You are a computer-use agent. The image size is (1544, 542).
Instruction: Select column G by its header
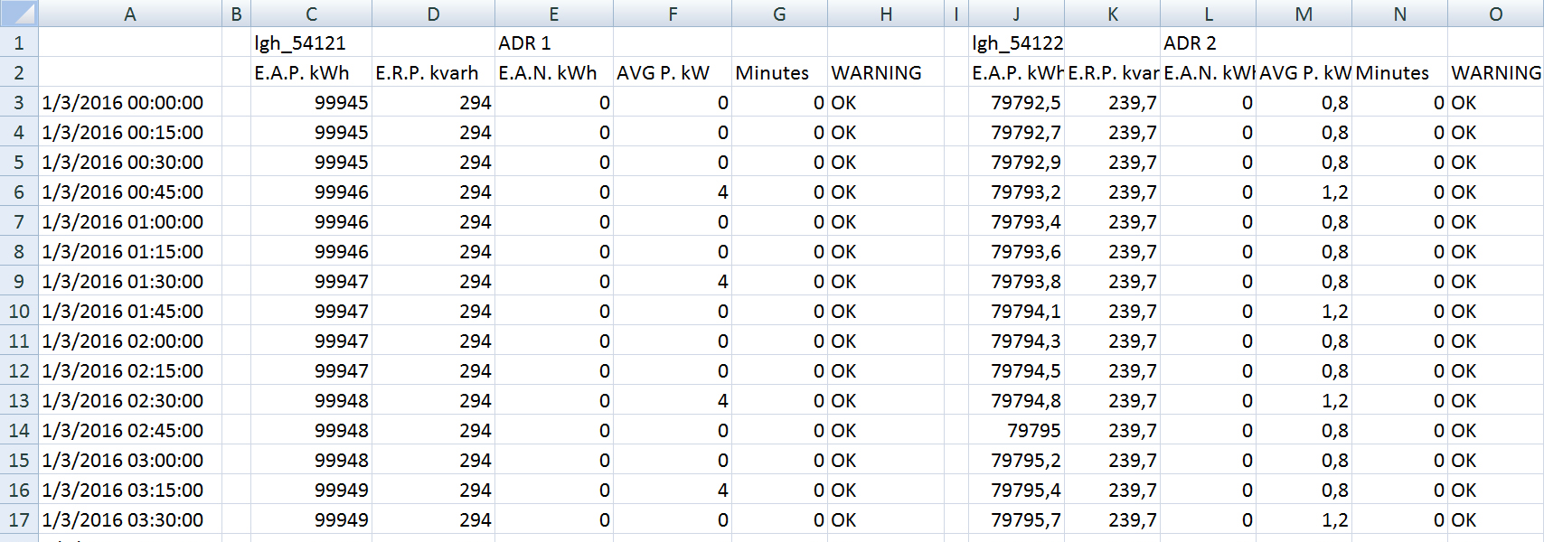(779, 14)
